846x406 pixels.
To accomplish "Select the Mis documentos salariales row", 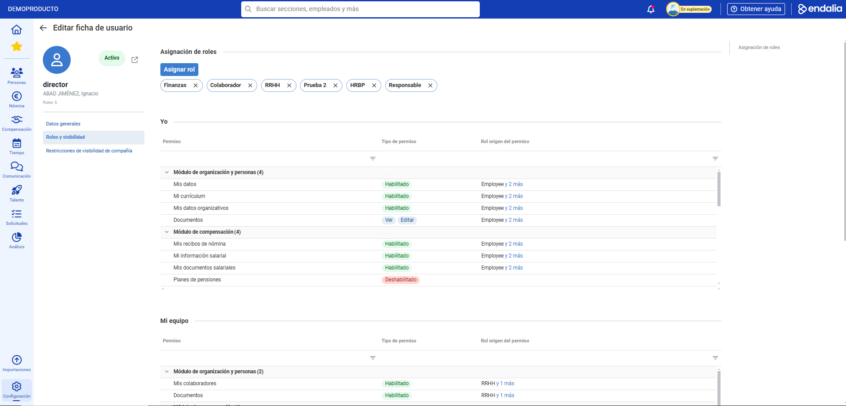I will pyautogui.click(x=438, y=268).
